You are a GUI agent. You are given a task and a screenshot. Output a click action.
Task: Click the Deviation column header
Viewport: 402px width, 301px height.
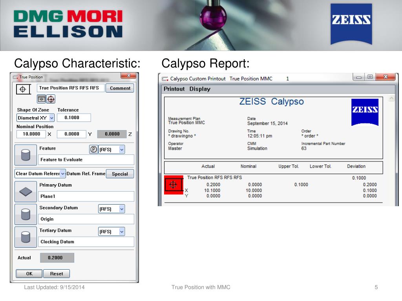click(356, 166)
